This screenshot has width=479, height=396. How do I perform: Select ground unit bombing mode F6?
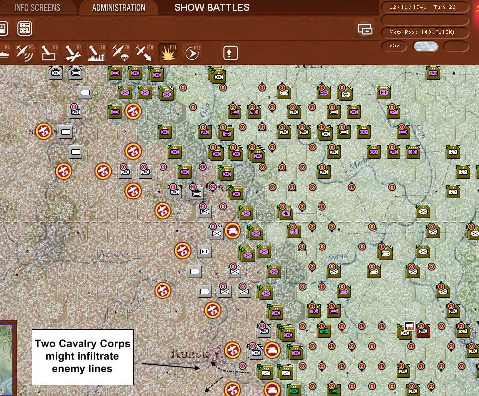(49, 53)
